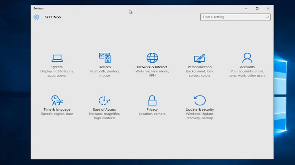Maximize the Settings window
This screenshot has width=295, height=165.
(257, 9)
